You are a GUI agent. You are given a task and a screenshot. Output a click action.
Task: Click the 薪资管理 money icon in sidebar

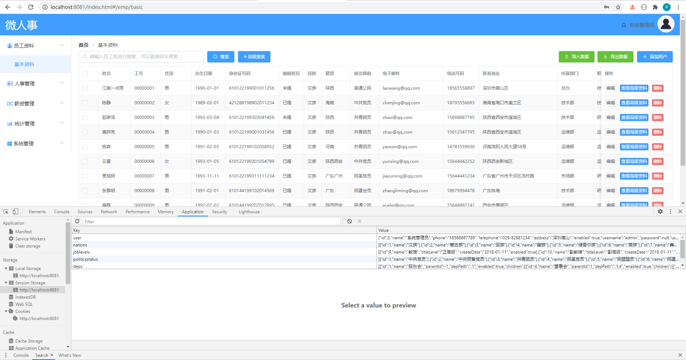(x=10, y=104)
